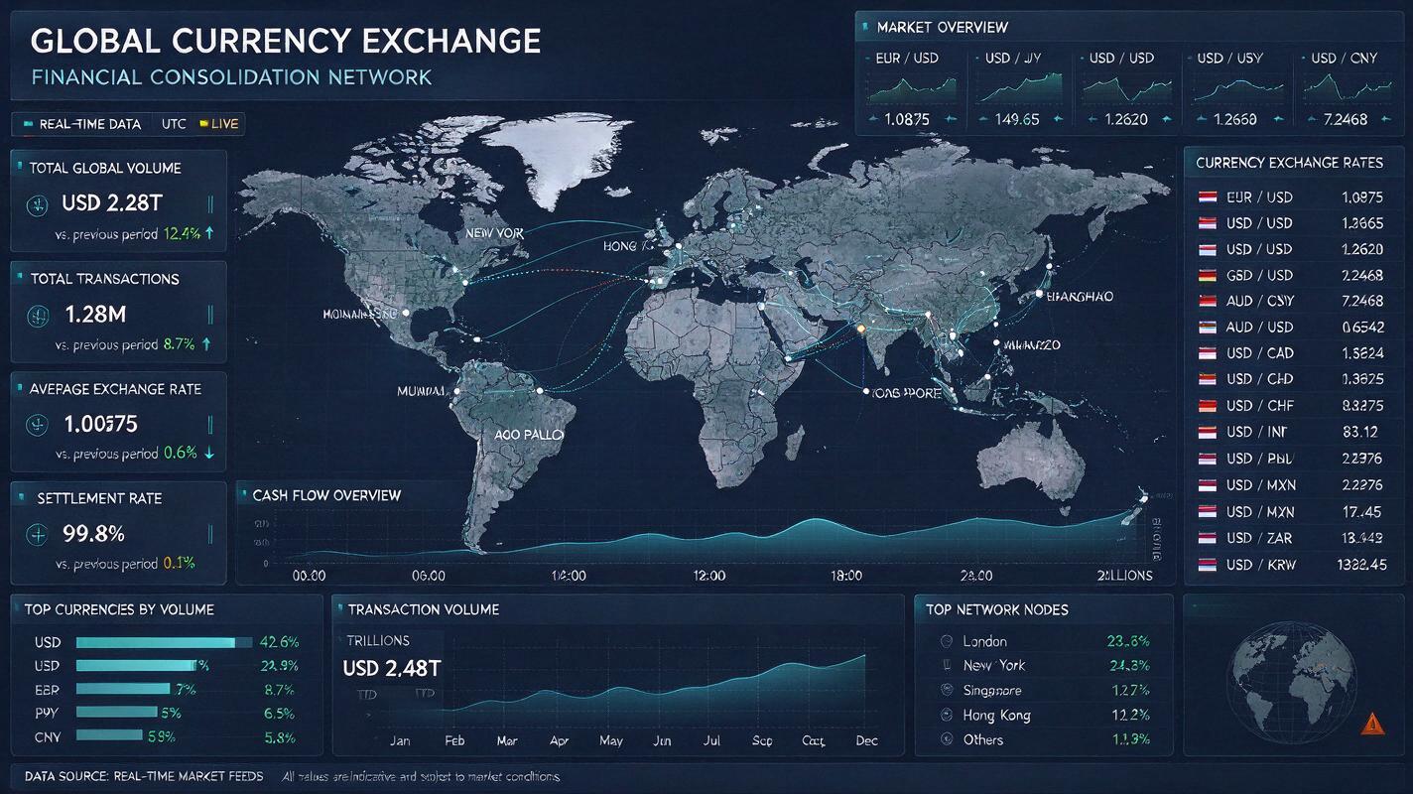Viewport: 1413px width, 794px height.
Task: Select the flag in the USD / KRW row
Action: (1208, 565)
